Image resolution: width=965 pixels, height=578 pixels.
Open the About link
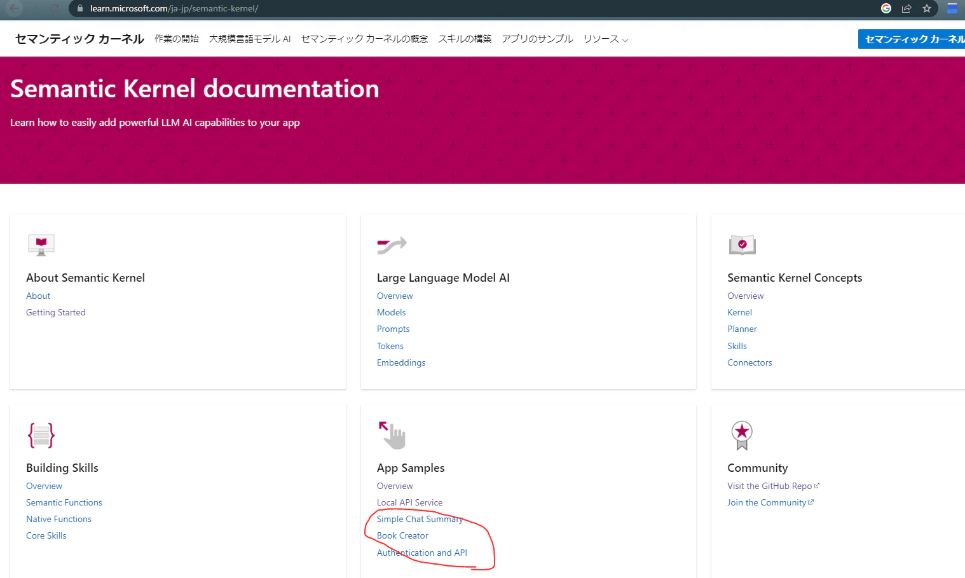point(38,296)
